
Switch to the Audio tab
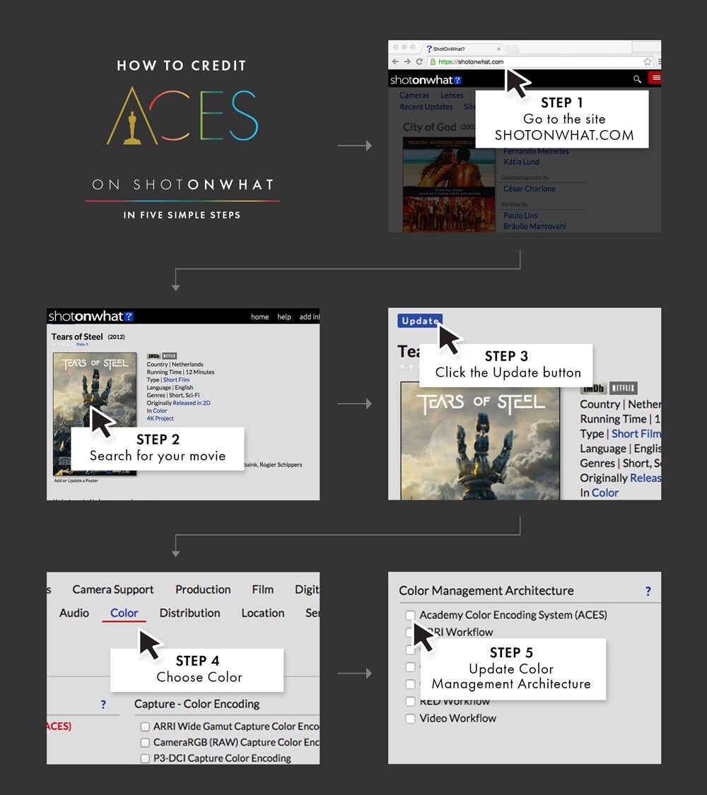click(x=74, y=613)
